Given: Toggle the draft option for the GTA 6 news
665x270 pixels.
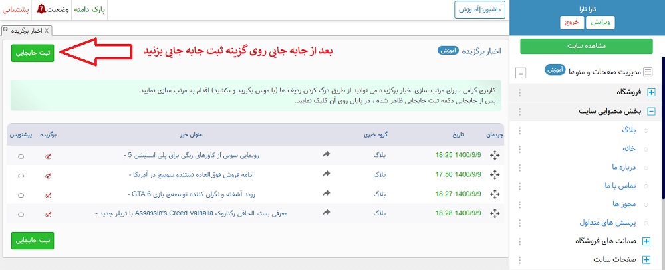Looking at the screenshot, I should point(21,195).
